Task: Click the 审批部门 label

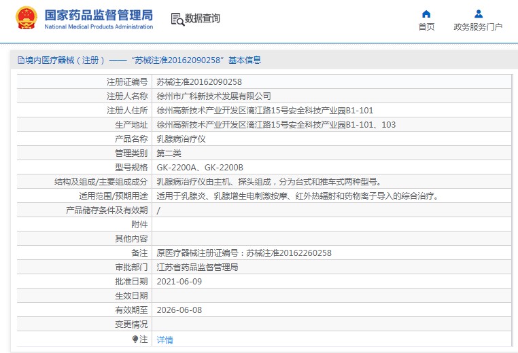Action: click(131, 267)
